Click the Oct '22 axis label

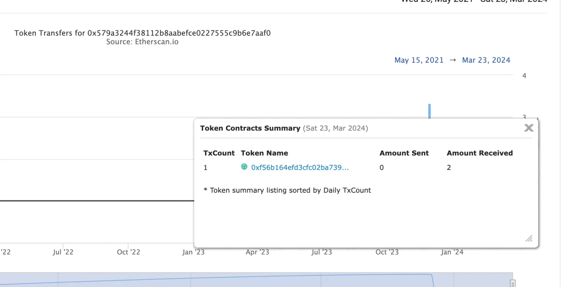click(129, 252)
